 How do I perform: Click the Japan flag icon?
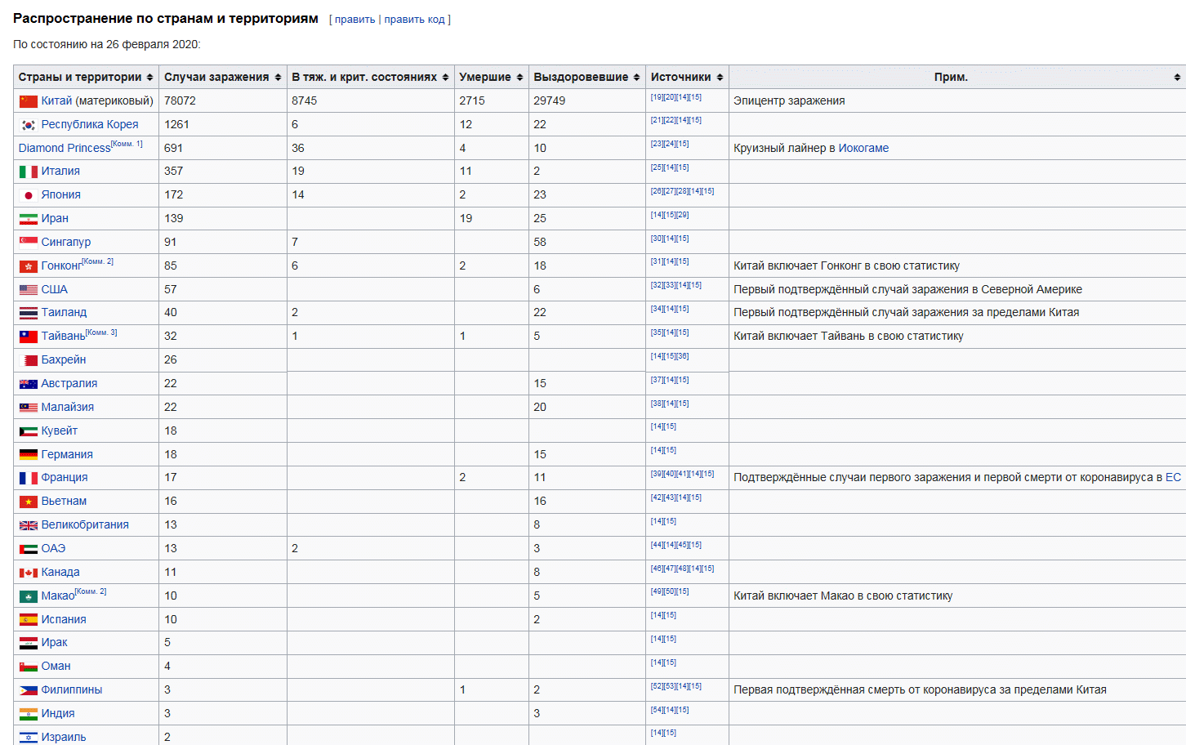pyautogui.click(x=28, y=195)
